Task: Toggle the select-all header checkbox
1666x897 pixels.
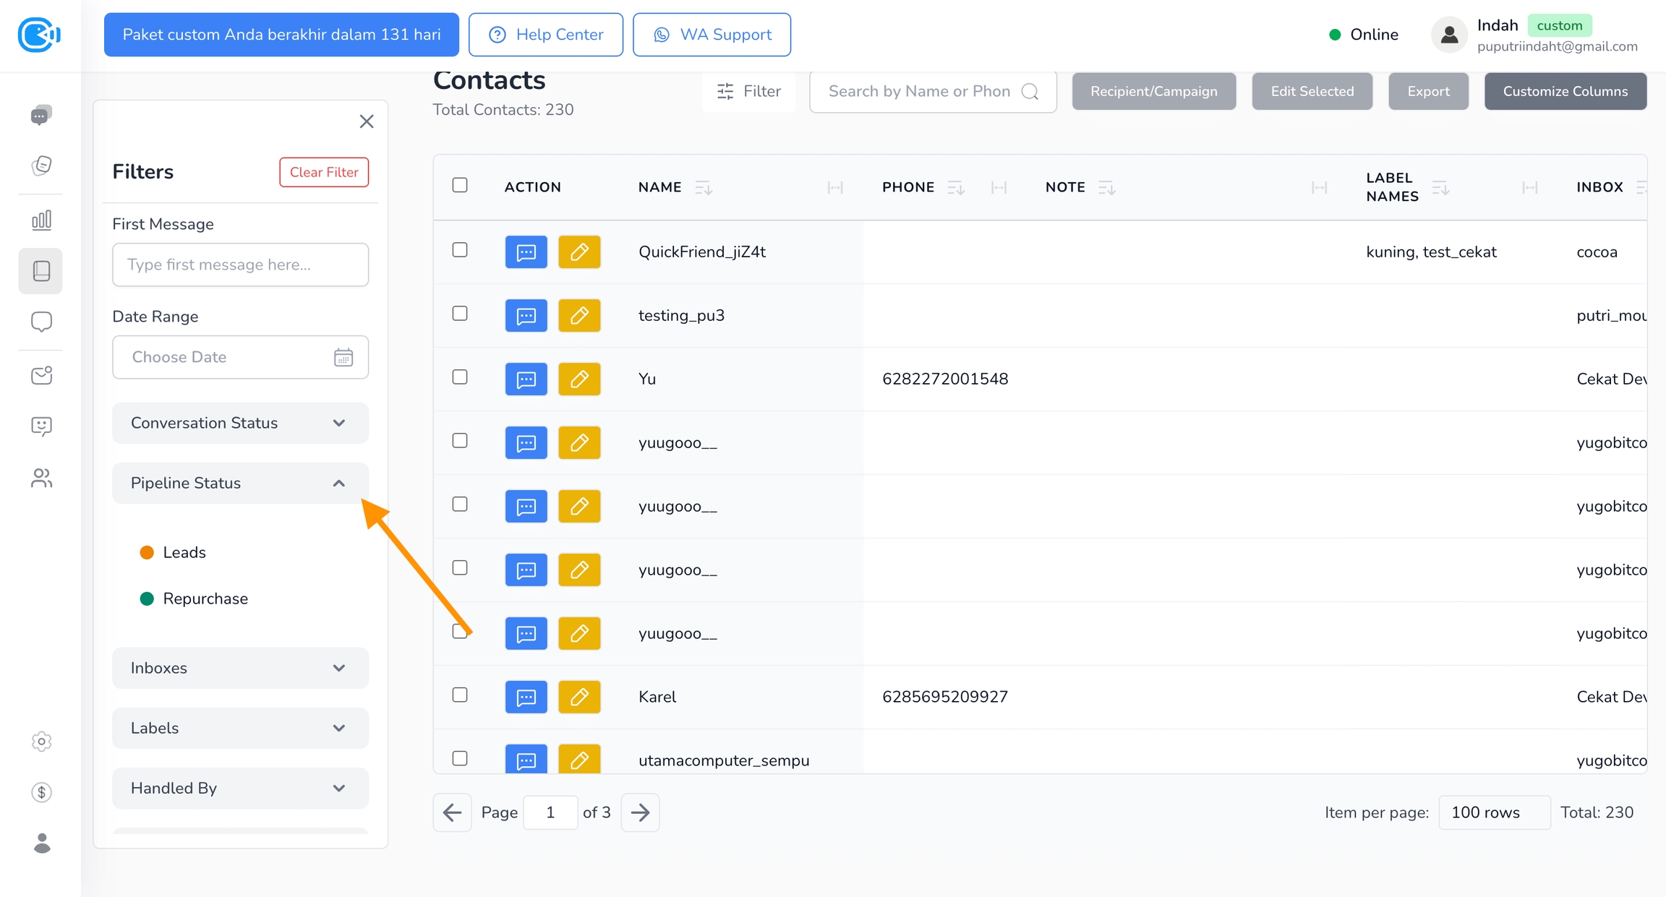Action: coord(460,185)
